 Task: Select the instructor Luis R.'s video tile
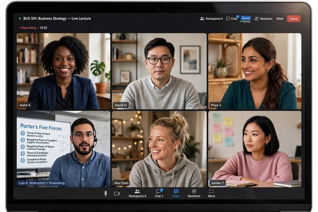tap(64, 149)
